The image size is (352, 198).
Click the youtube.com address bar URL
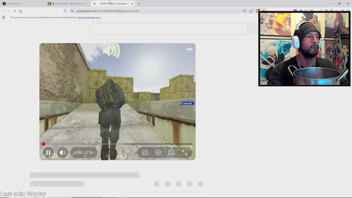point(108,11)
